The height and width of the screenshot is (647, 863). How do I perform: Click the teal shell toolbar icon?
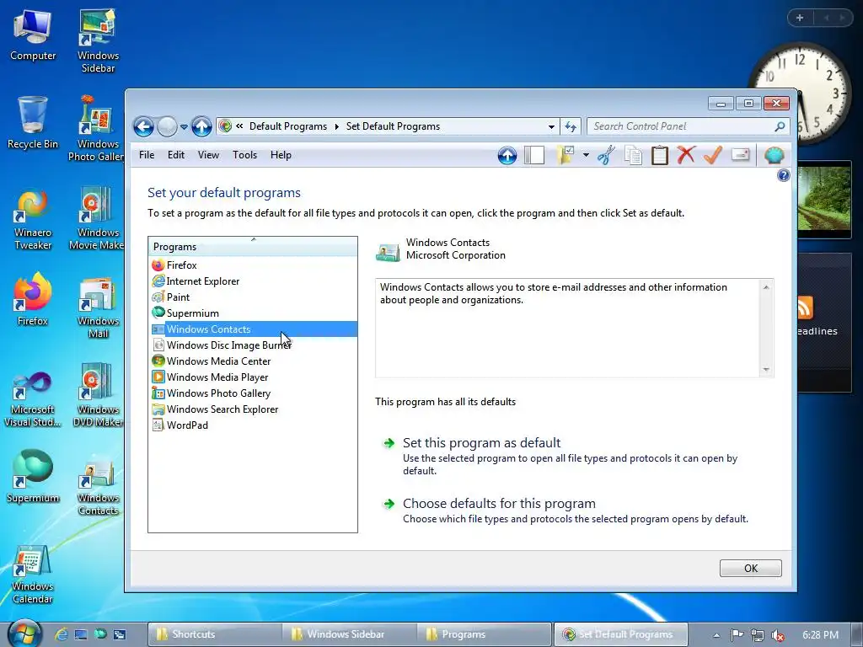774,156
